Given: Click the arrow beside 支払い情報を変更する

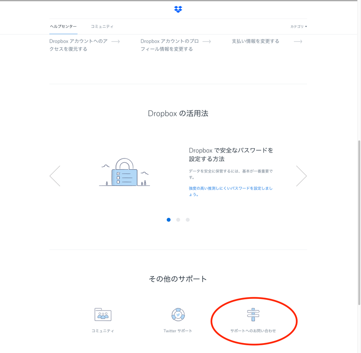Looking at the screenshot, I should tap(298, 41).
